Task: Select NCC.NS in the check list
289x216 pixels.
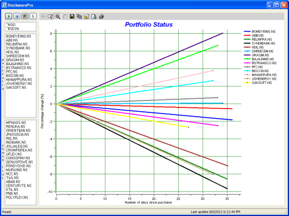Action: click(x=12, y=174)
